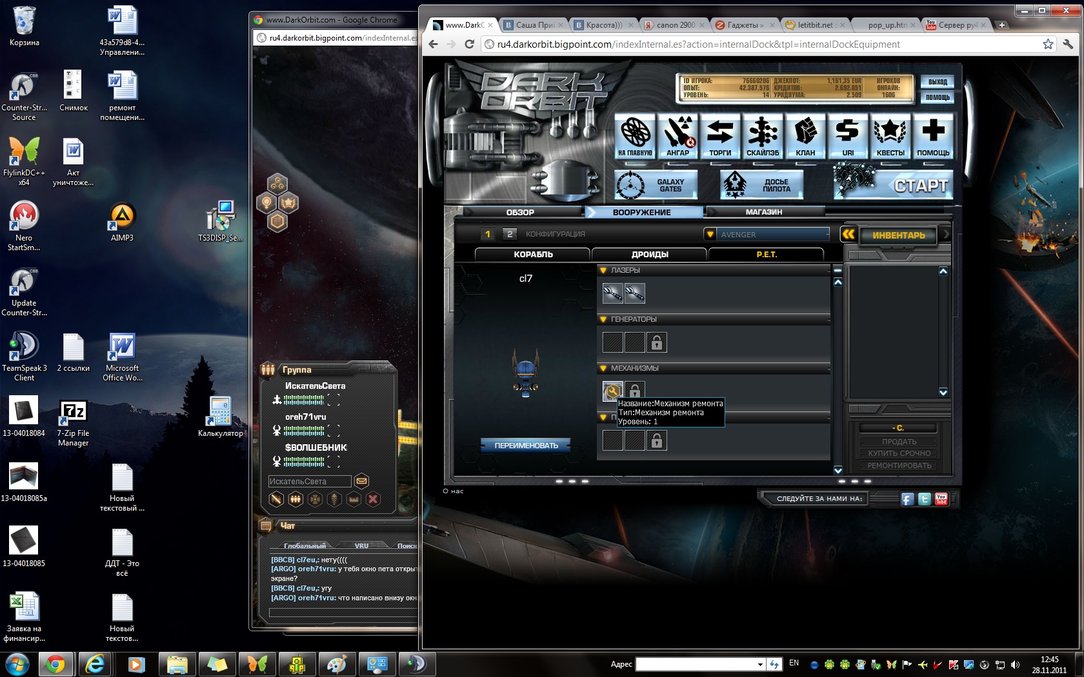The width and height of the screenshot is (1084, 677).
Task: Click the ПЕРЕИМЕНОВАТЬ rename button
Action: pos(526,446)
